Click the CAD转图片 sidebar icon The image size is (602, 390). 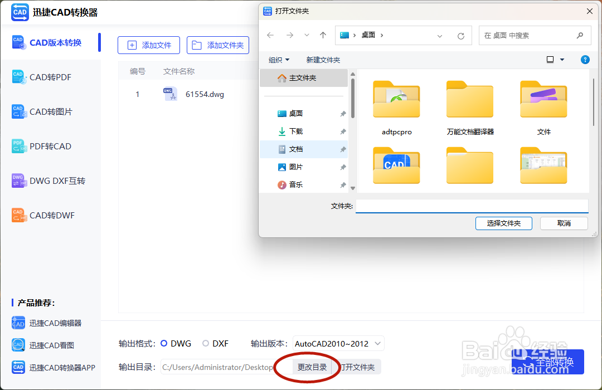(x=18, y=111)
